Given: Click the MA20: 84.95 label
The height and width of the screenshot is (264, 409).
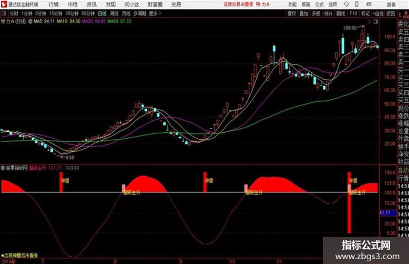Looking at the screenshot, I should (x=94, y=21).
